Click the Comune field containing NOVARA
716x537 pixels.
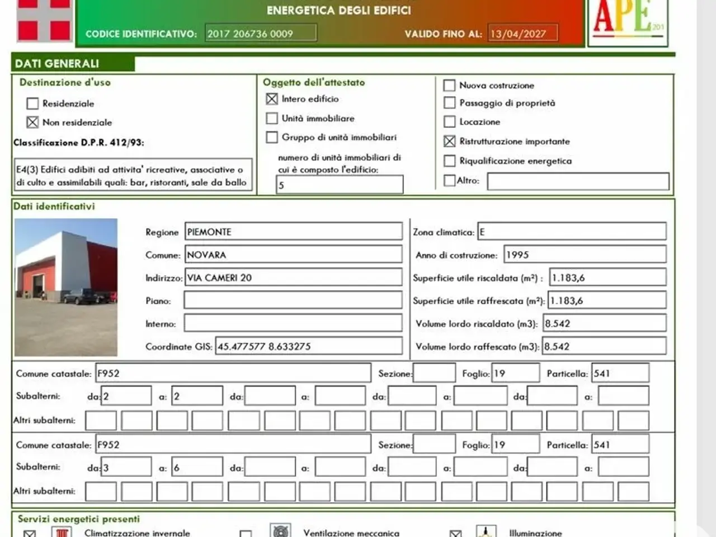click(294, 255)
